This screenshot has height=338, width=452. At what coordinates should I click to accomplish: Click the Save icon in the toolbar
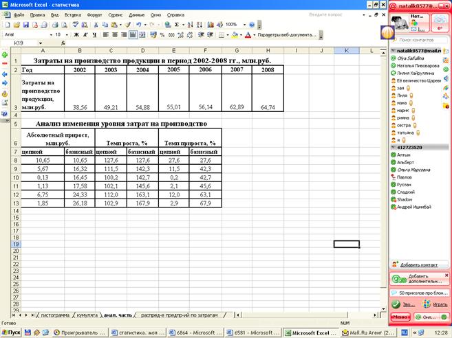click(25, 24)
